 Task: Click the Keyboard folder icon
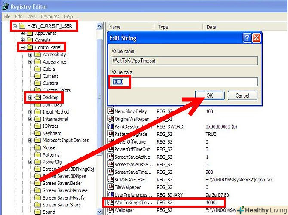[37, 133]
